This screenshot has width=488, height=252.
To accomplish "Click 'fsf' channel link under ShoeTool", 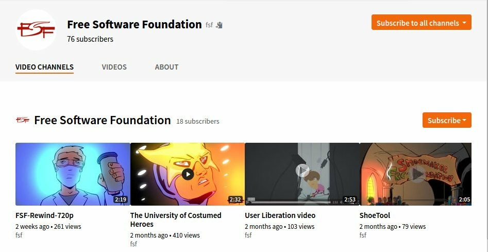I will [x=363, y=235].
